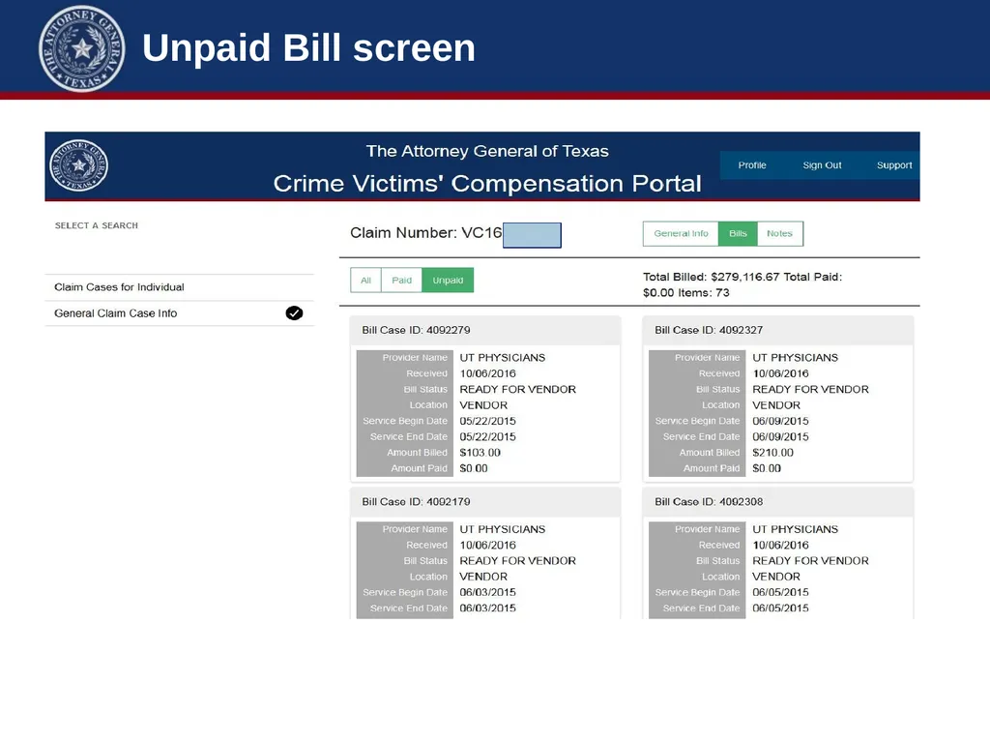Select the Bills tab
The image size is (990, 743).
pos(738,233)
